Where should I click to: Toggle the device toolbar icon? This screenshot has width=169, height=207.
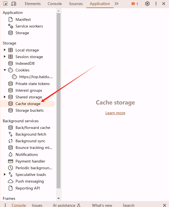[x=14, y=4]
